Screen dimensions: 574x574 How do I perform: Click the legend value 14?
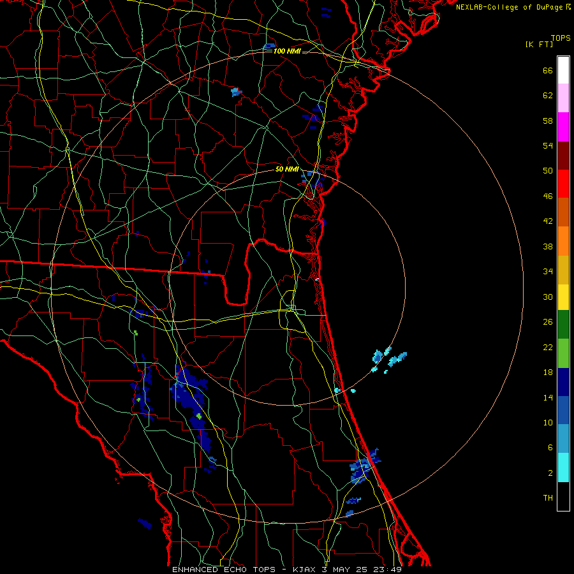coord(548,397)
